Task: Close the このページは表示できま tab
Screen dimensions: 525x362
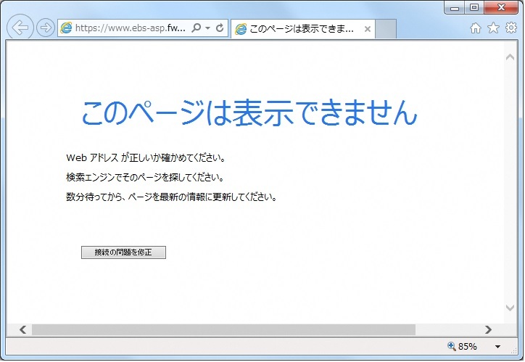Action: tap(368, 30)
